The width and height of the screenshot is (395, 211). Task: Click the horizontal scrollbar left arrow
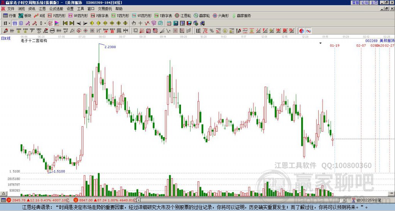pyautogui.click(x=139, y=200)
